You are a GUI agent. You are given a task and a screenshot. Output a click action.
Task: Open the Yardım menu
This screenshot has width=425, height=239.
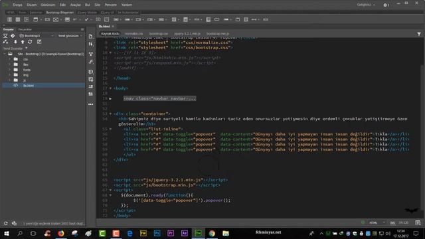127,5
